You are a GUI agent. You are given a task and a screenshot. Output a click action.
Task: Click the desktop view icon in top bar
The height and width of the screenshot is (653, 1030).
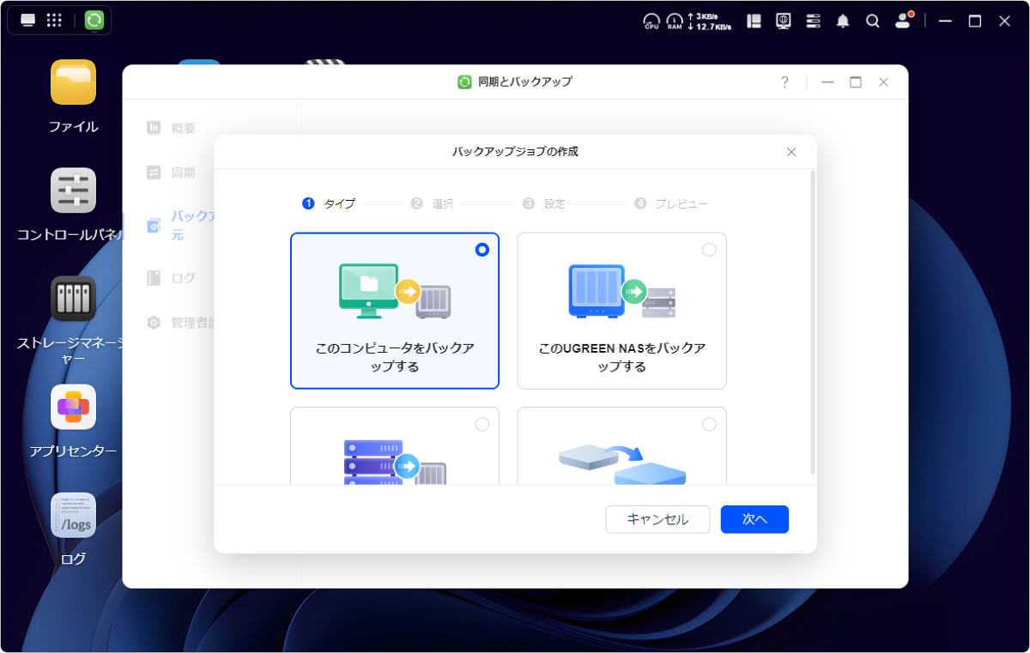pos(28,21)
